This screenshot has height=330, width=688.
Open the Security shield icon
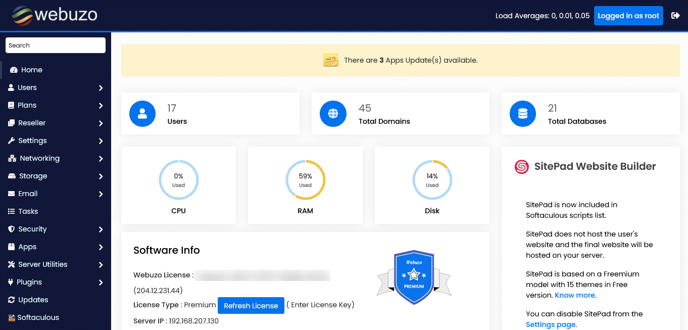[12, 229]
